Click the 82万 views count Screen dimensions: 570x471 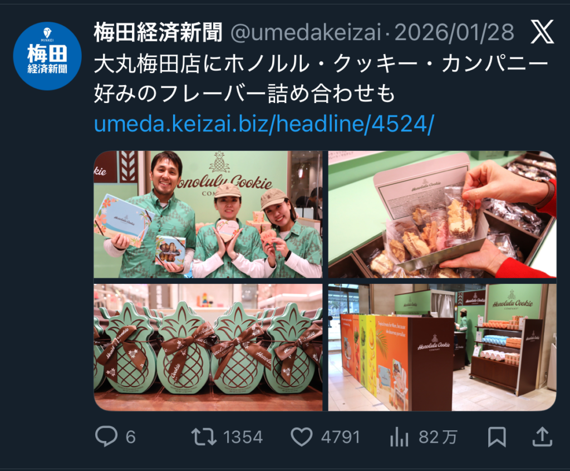tap(438, 437)
